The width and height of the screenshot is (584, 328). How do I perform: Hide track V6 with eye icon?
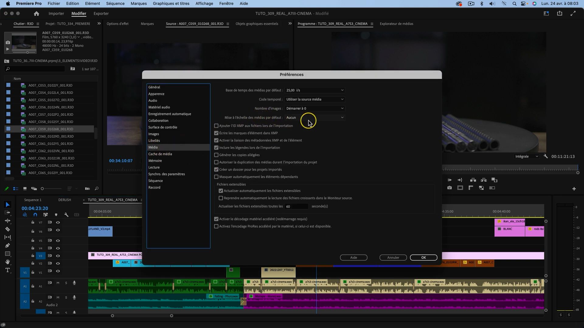[58, 230]
